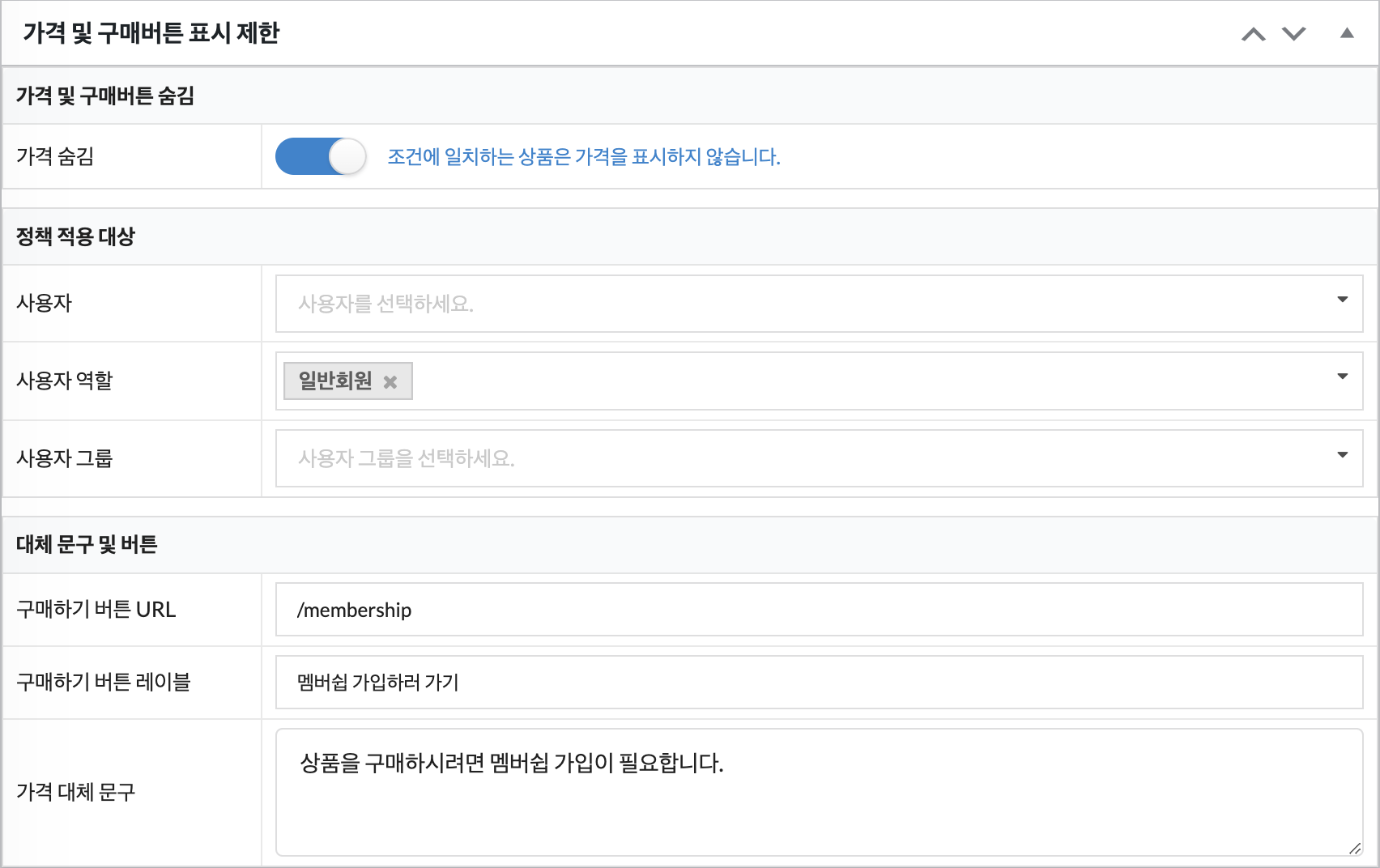The width and height of the screenshot is (1380, 868).
Task: Click the 정책 적용 대상 section header
Action: 76,236
